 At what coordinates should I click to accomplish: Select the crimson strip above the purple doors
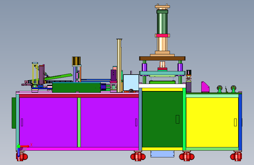[x=79, y=96]
